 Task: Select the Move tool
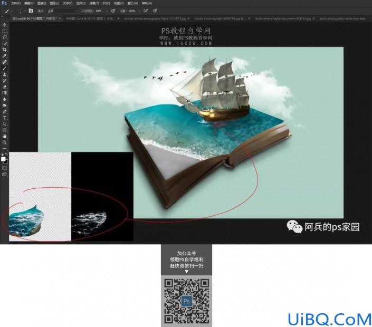coord(4,25)
